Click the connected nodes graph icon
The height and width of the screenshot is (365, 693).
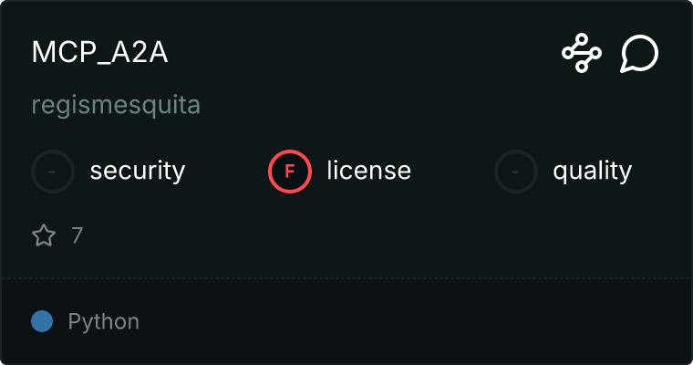click(x=581, y=54)
